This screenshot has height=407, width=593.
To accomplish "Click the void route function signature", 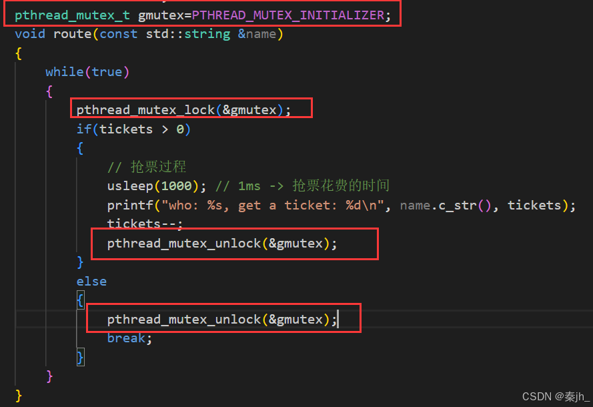I will coord(149,34).
